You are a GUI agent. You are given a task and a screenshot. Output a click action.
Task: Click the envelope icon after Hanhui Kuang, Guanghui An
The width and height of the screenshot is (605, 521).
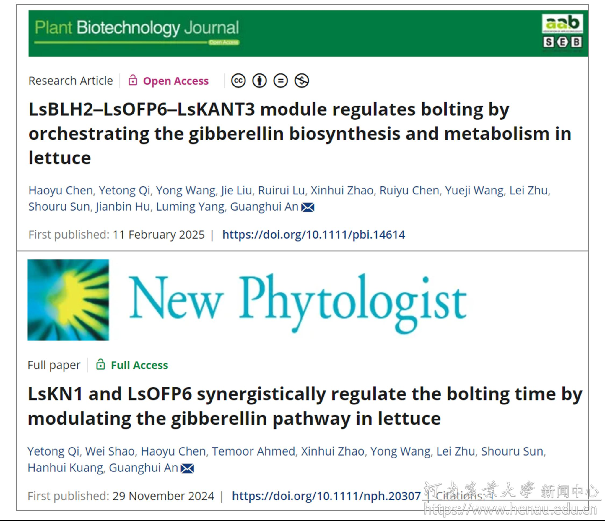pyautogui.click(x=187, y=468)
